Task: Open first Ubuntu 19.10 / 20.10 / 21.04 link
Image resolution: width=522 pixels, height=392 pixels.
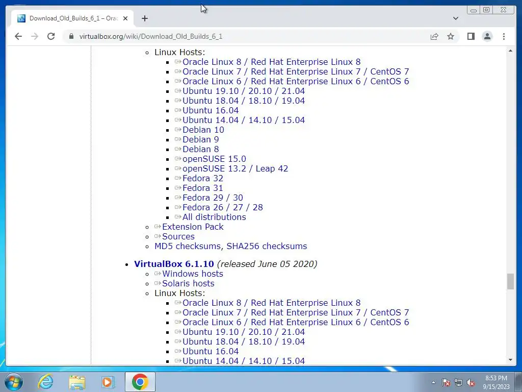Action: pos(244,91)
